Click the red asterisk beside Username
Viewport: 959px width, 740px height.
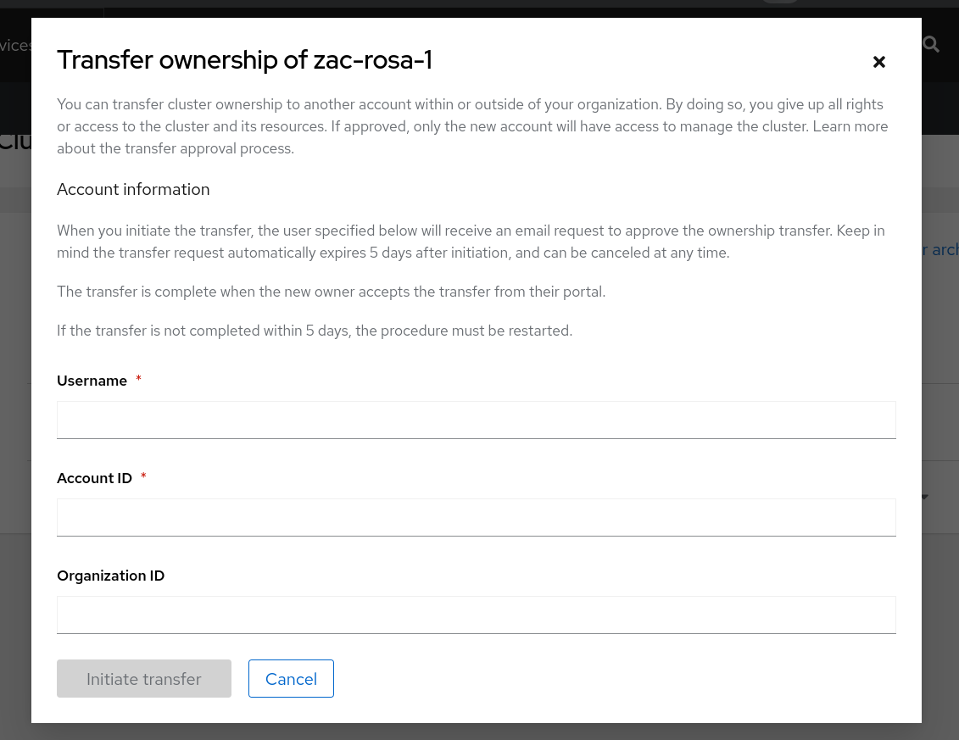click(x=138, y=380)
